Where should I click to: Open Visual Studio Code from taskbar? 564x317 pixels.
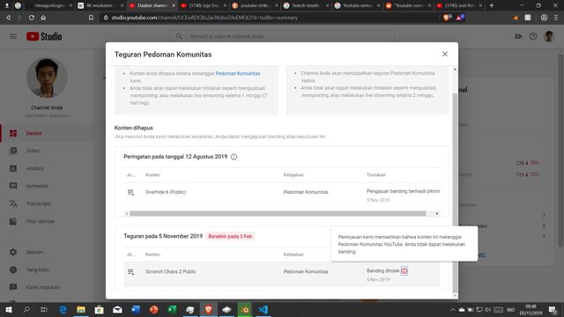coord(263,309)
